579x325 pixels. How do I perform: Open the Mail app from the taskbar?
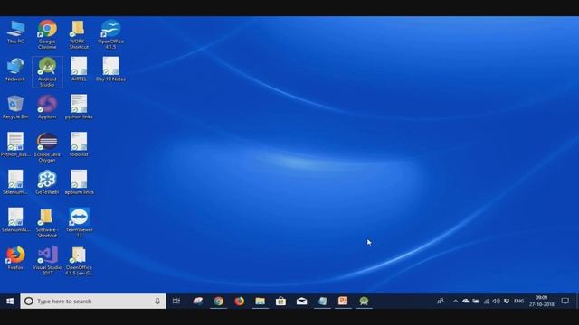(x=301, y=301)
